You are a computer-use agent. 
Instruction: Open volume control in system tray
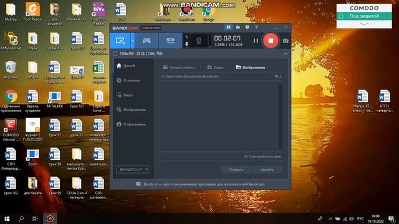352,218
